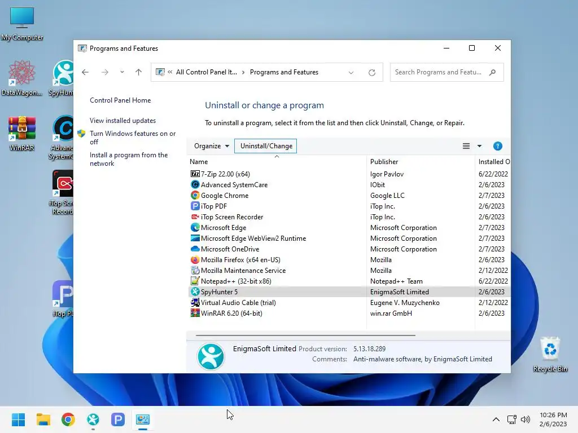The height and width of the screenshot is (433, 578).
Task: Click the Notepad++ icon in list
Action: click(x=195, y=281)
